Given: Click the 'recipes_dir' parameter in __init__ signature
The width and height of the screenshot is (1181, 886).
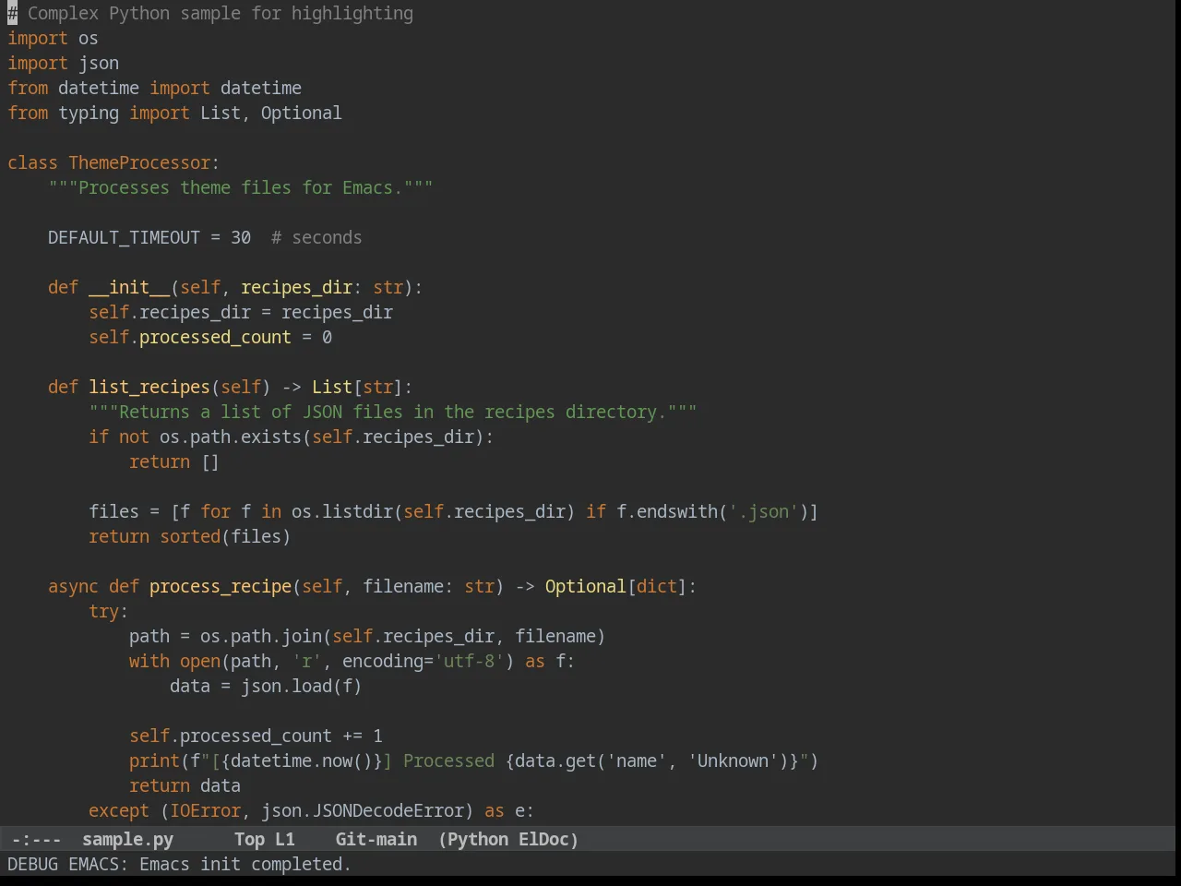Looking at the screenshot, I should click(296, 287).
